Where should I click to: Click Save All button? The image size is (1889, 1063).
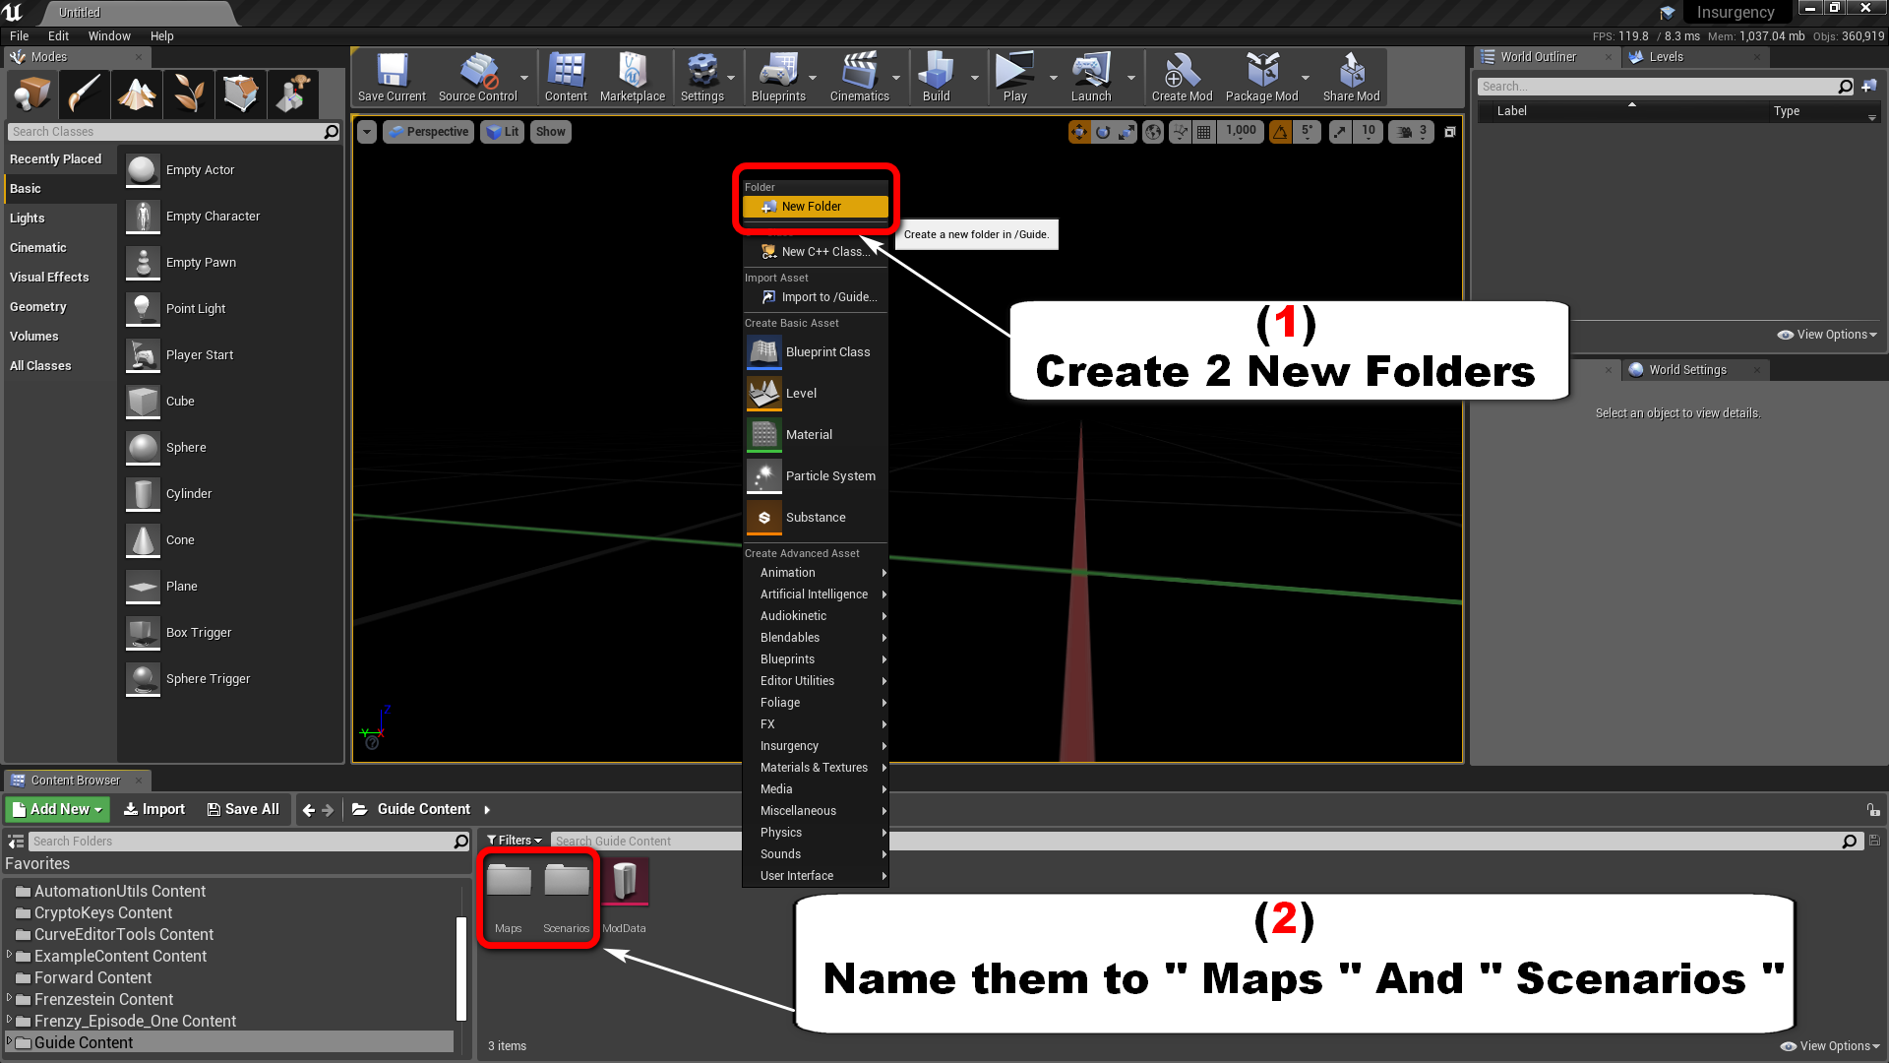[243, 809]
